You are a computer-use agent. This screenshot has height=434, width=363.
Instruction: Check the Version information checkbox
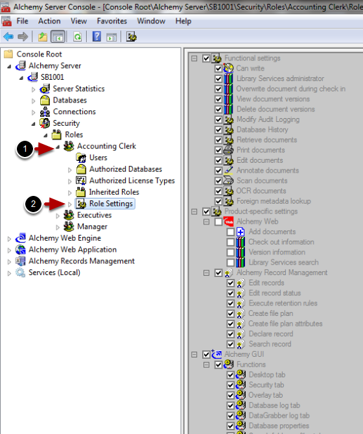pyautogui.click(x=231, y=252)
